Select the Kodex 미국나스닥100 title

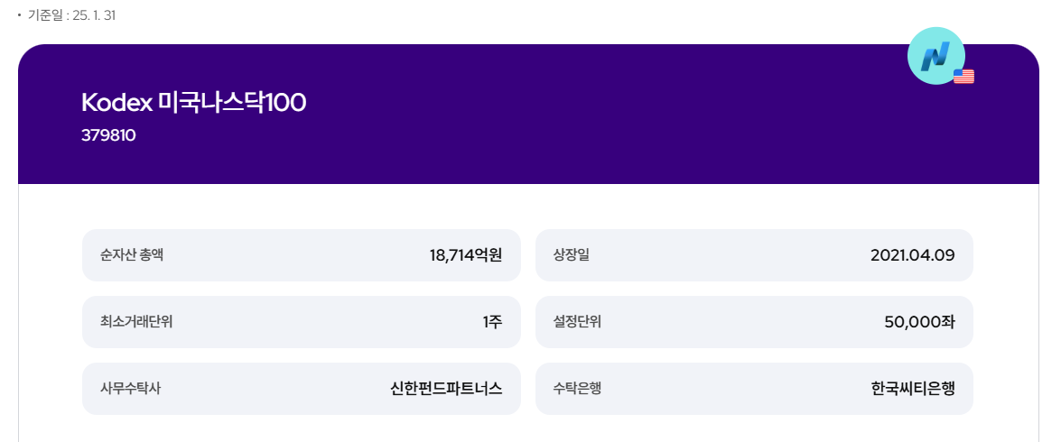tap(193, 103)
